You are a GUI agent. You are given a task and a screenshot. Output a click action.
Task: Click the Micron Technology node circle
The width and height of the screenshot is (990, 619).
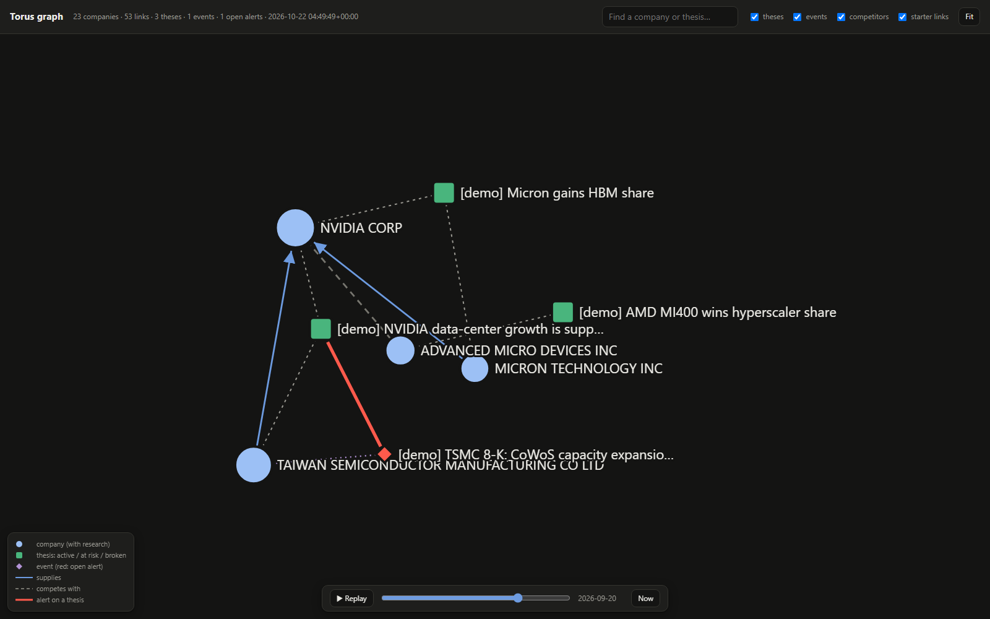point(475,368)
